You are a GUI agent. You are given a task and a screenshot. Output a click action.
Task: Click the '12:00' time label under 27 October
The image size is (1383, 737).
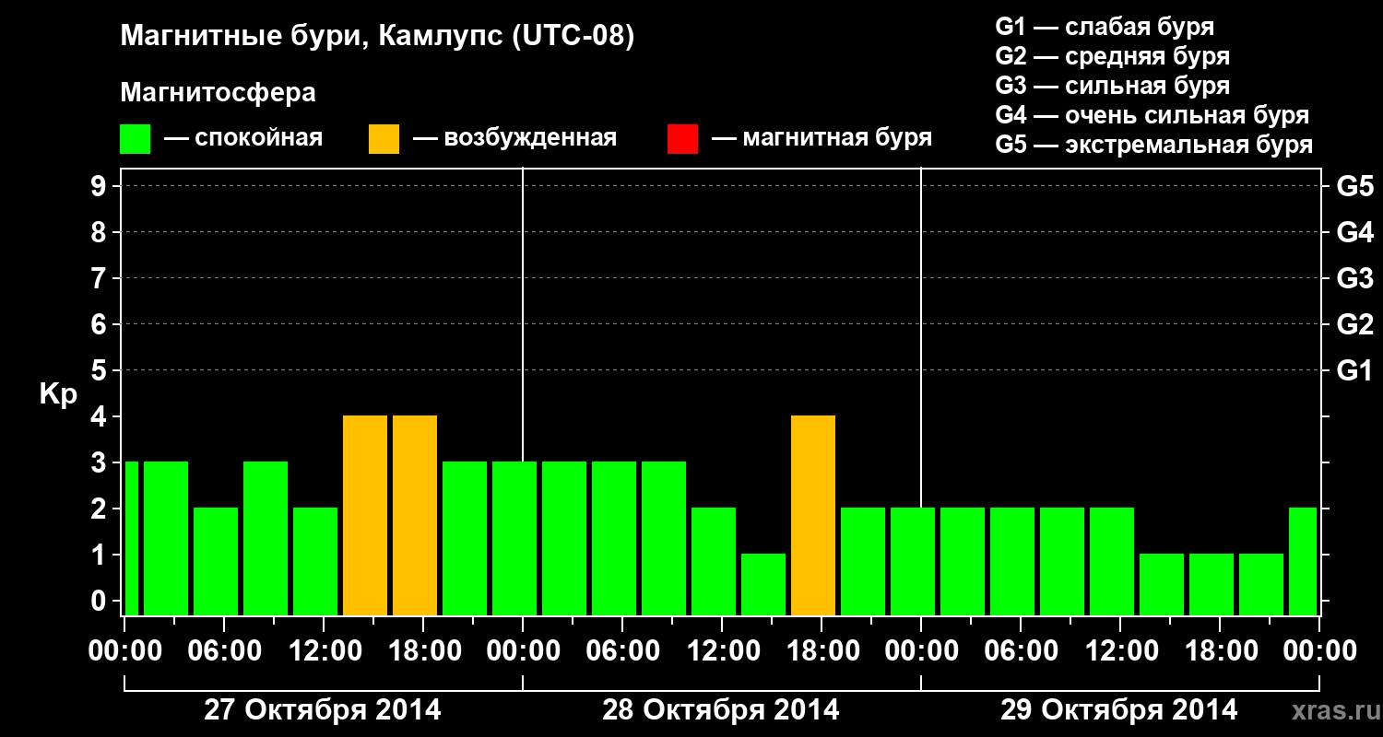(324, 651)
